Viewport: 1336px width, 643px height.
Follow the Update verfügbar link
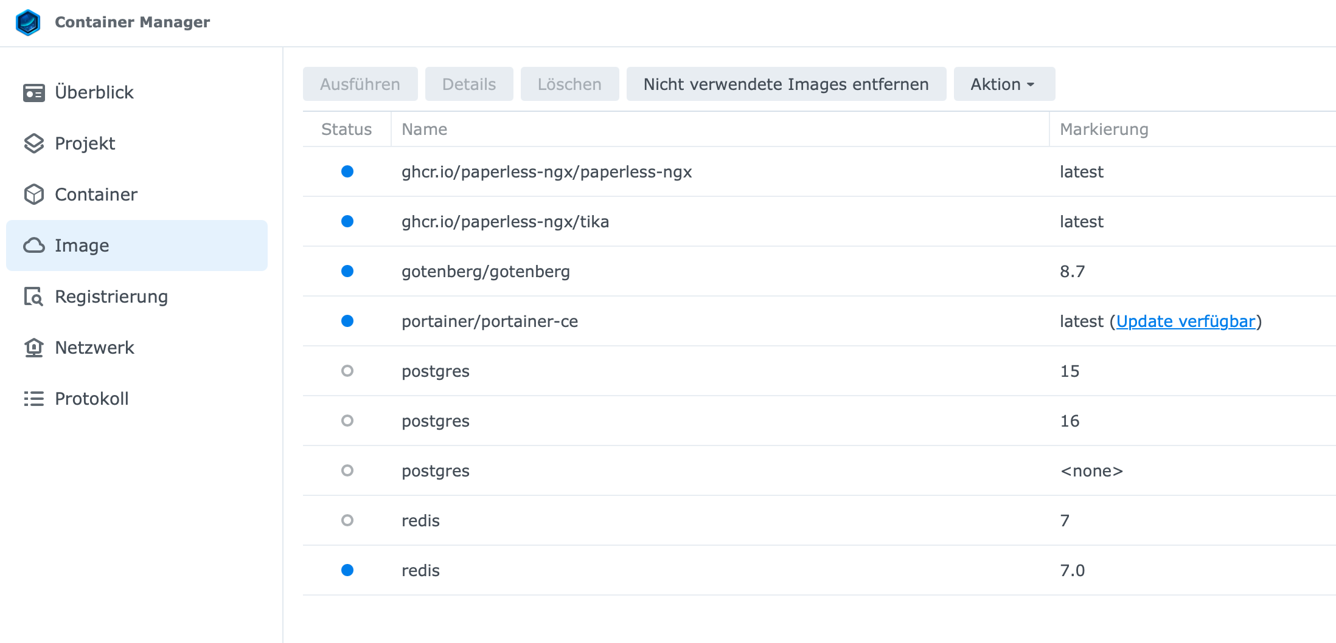coord(1186,321)
